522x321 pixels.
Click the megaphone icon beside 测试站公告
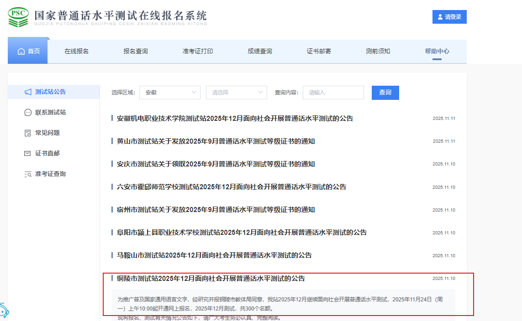click(x=28, y=92)
